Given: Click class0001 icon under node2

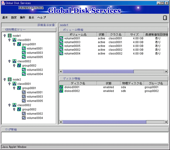Looking at the screenshot, I should (x=14, y=84).
